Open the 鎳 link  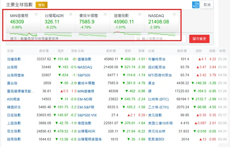click(150, 91)
